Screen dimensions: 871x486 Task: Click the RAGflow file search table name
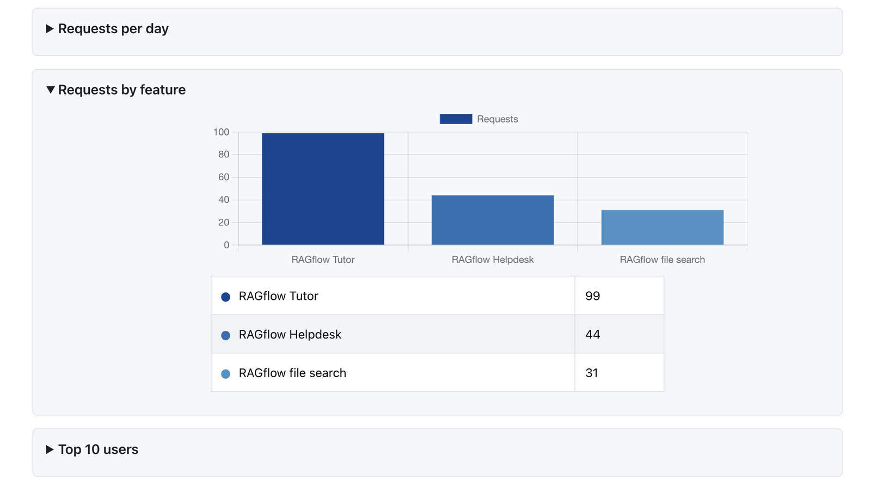point(292,373)
